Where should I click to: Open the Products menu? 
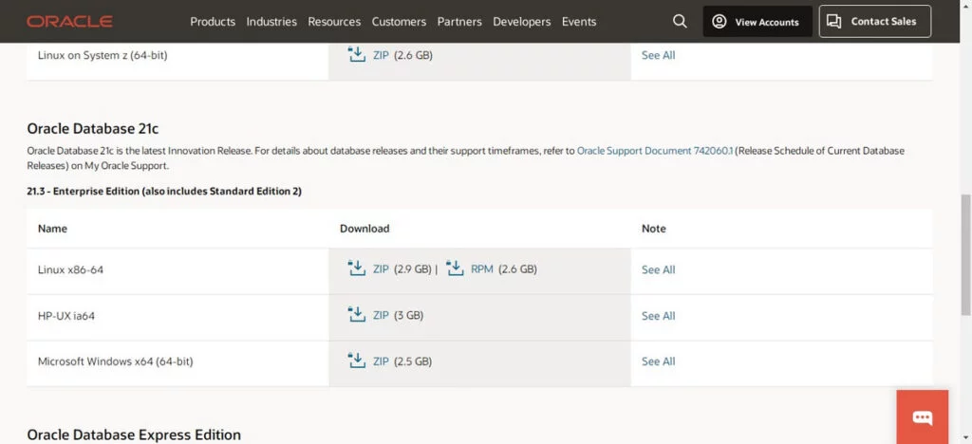(x=213, y=22)
